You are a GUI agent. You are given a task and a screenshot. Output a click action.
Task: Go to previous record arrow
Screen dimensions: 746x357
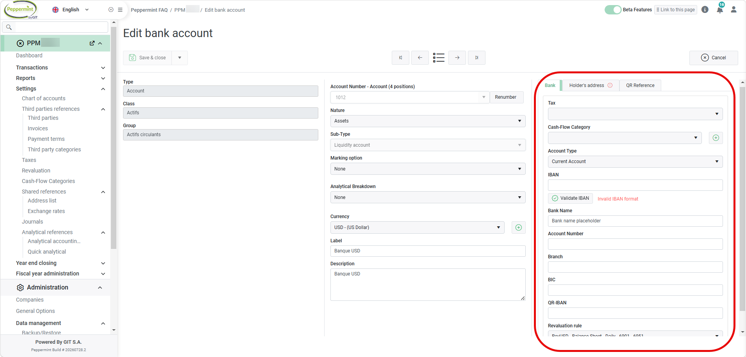click(x=420, y=58)
